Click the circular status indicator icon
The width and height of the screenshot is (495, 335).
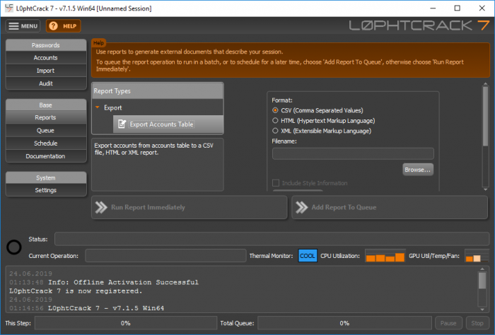(x=13, y=247)
